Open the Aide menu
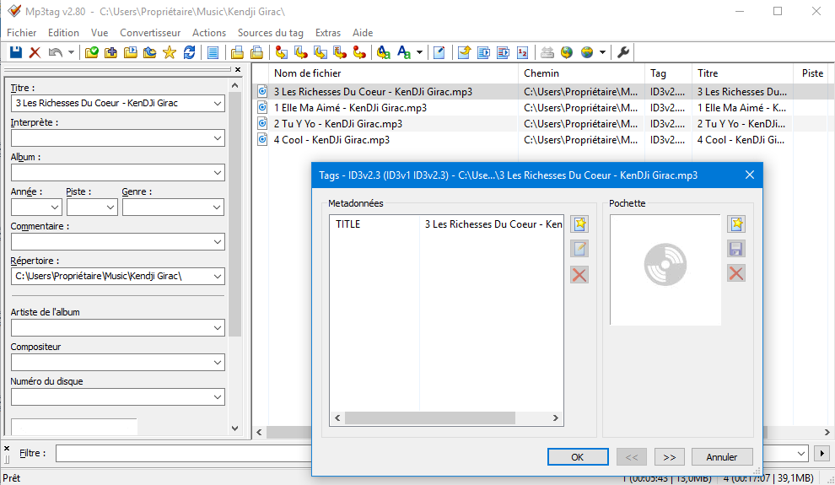Image resolution: width=835 pixels, height=485 pixels. point(363,33)
